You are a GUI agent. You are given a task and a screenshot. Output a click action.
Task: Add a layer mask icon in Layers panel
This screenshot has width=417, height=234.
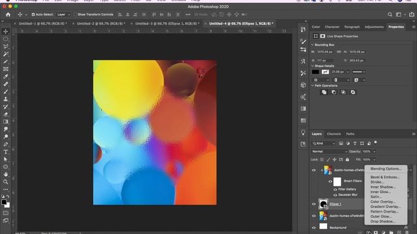pos(375,233)
